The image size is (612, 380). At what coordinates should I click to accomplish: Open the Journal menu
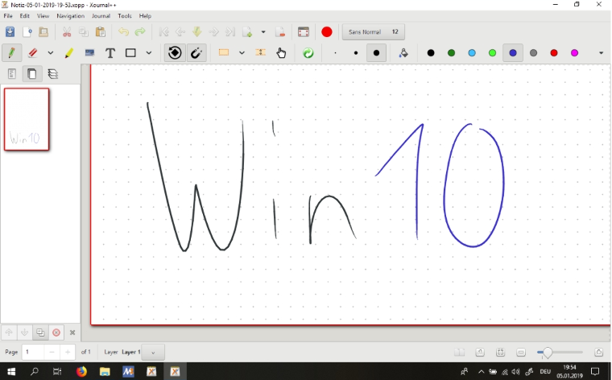pos(101,16)
